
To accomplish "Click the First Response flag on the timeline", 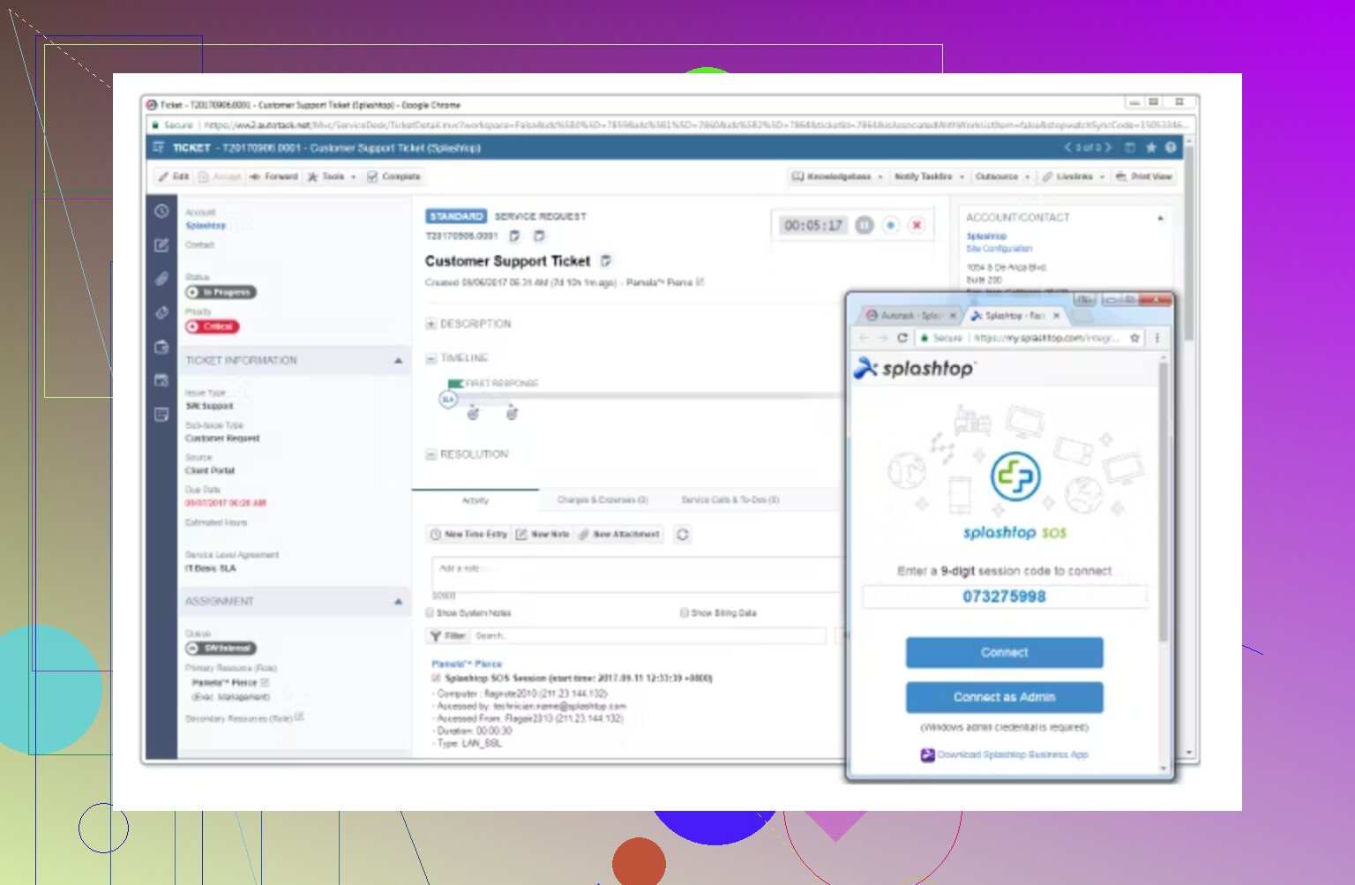I will (x=455, y=383).
